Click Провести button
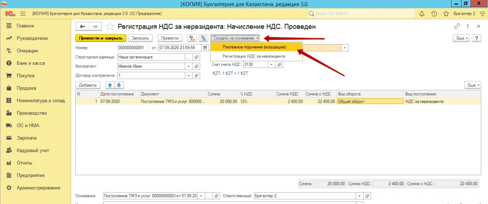Image resolution: width=488 pixels, height=204 pixels. (x=170, y=38)
